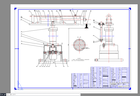This screenshot has height=96, width=140.
Task: Select the hatched circular A—A section view
Action: click(79, 45)
